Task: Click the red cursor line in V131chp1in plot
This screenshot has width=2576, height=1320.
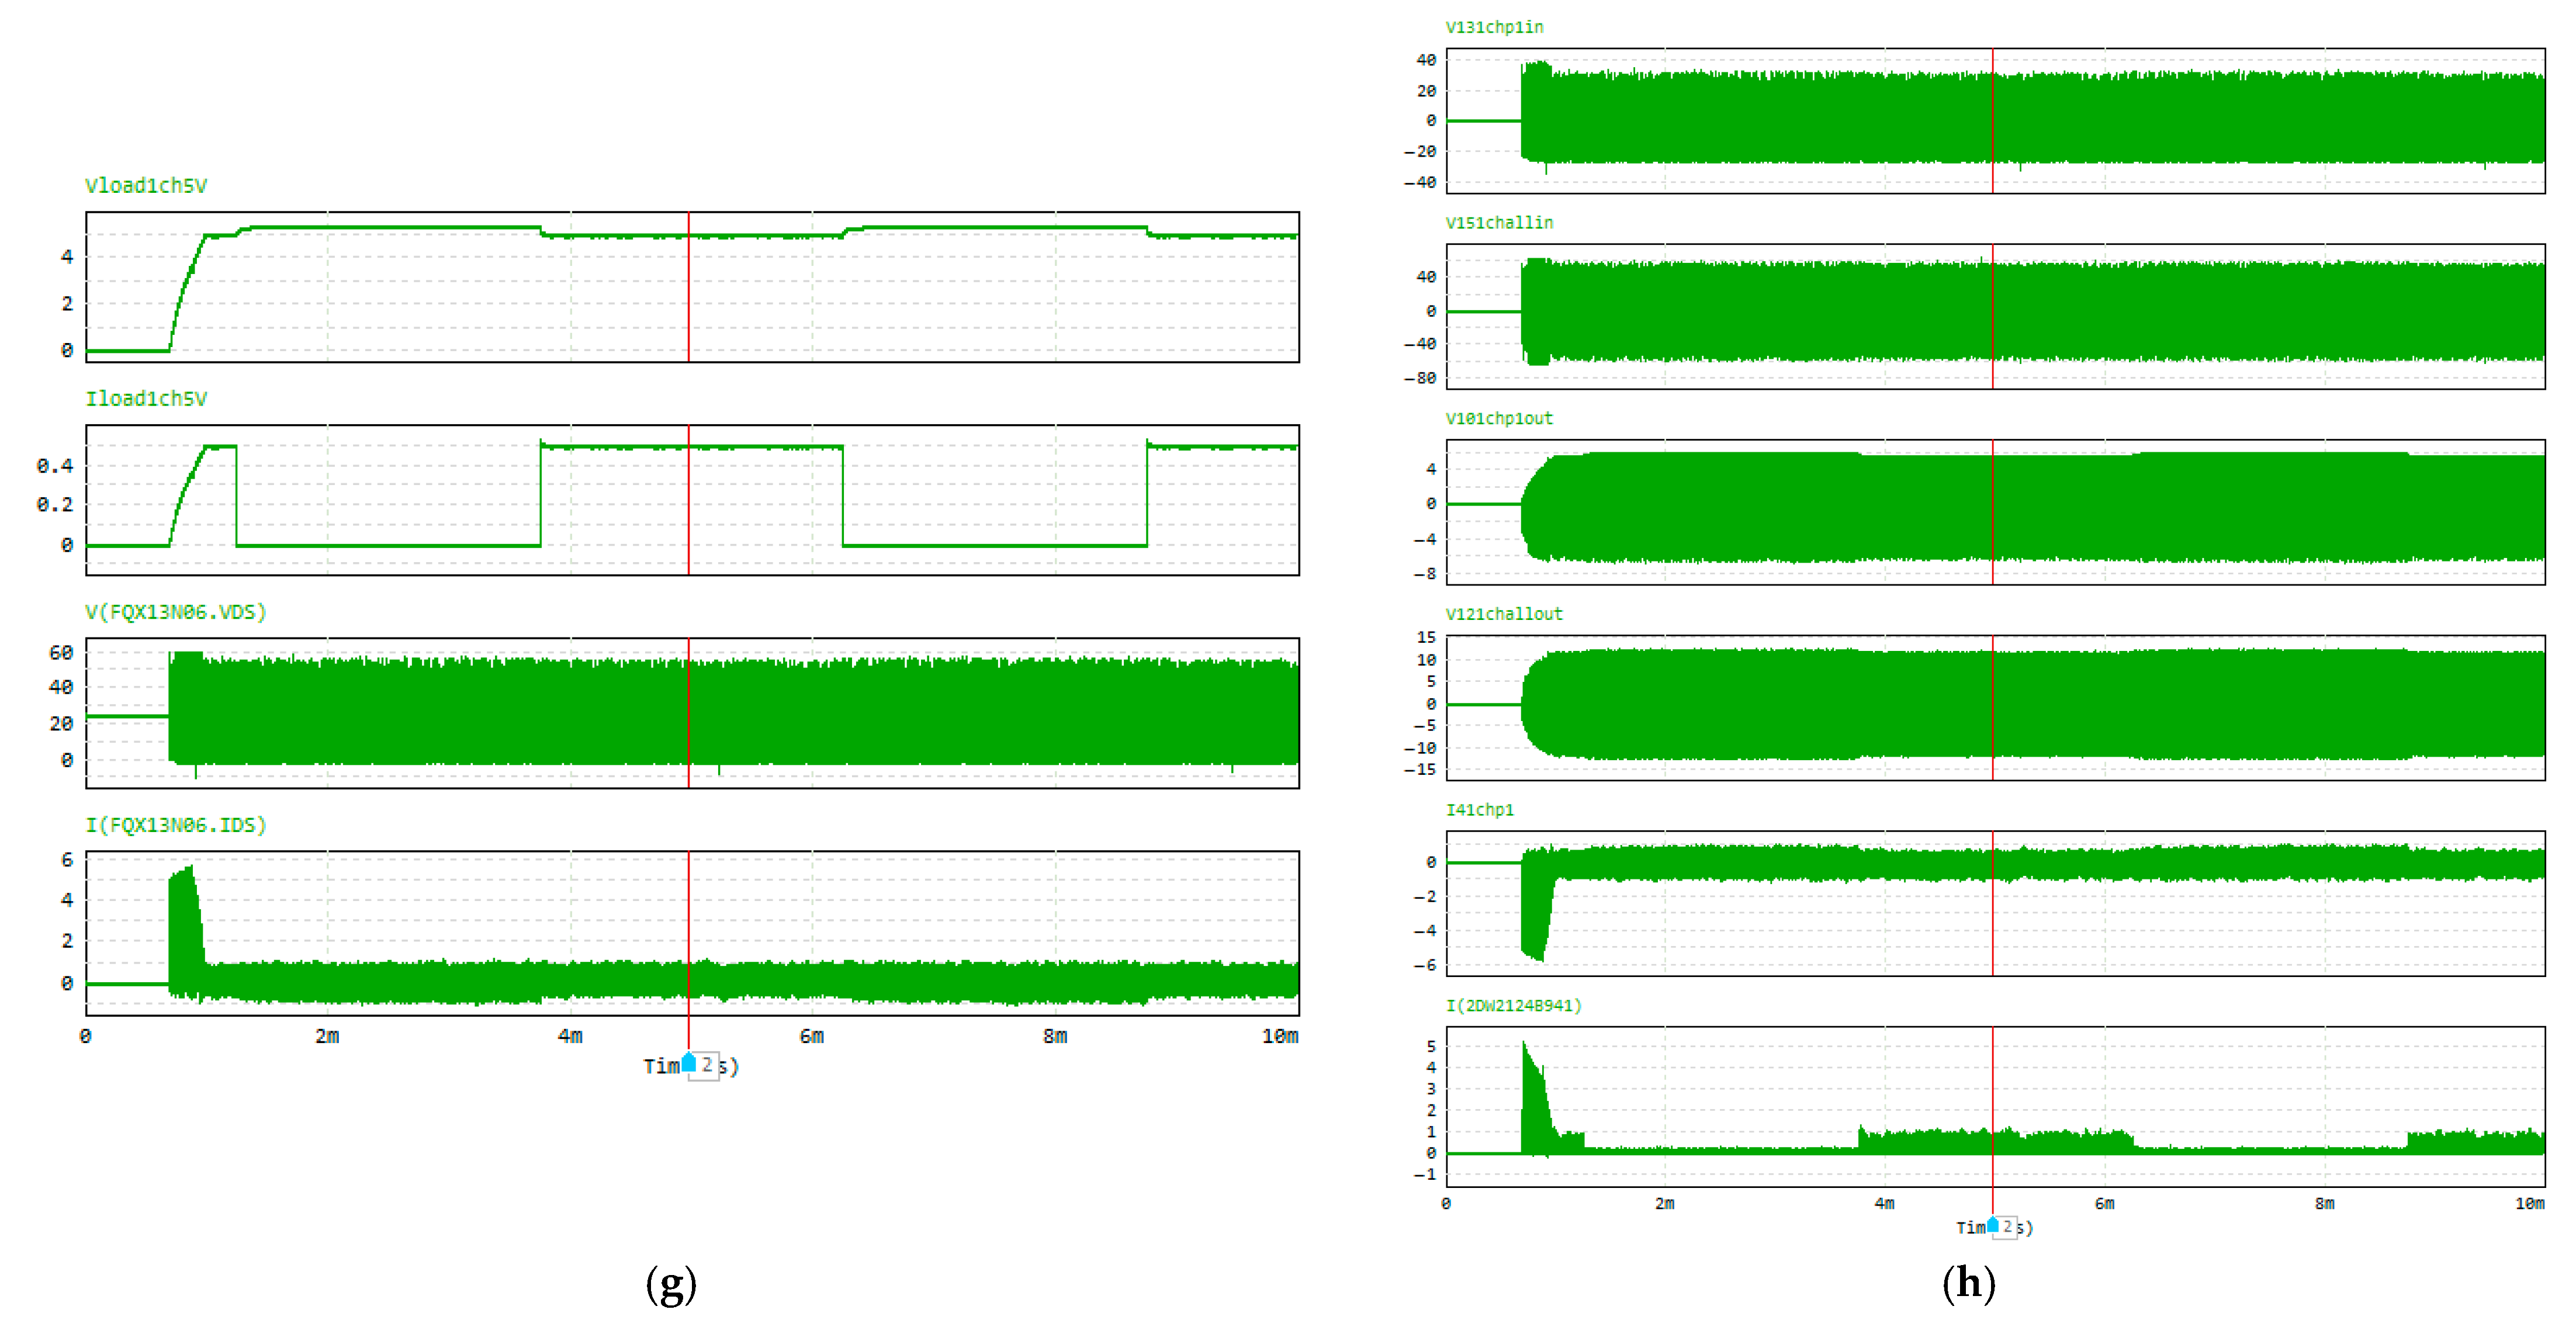Action: pos(1992,121)
